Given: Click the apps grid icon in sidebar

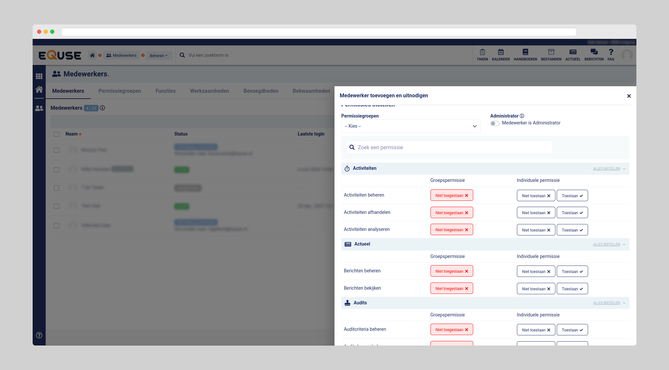Looking at the screenshot, I should coord(39,76).
